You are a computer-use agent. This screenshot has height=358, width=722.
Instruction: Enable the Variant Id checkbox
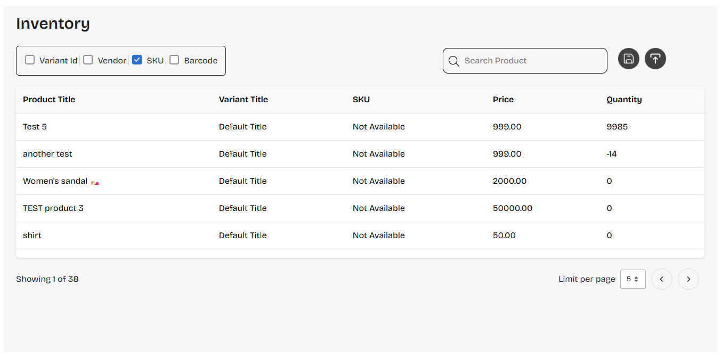click(30, 60)
